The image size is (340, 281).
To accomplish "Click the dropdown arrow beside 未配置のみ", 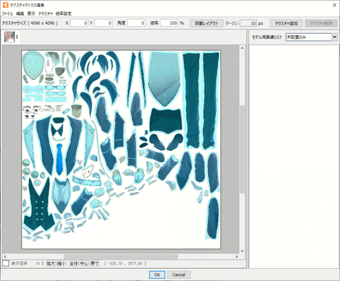I will (334, 37).
